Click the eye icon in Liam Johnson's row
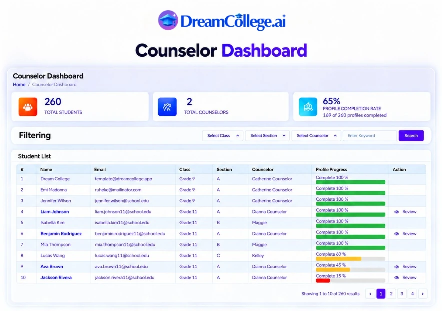 click(397, 212)
